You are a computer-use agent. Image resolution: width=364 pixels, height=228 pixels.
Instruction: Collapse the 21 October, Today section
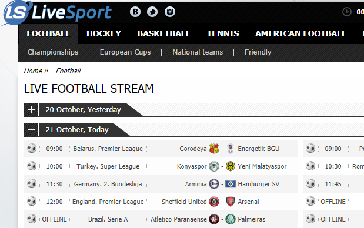coord(31,130)
